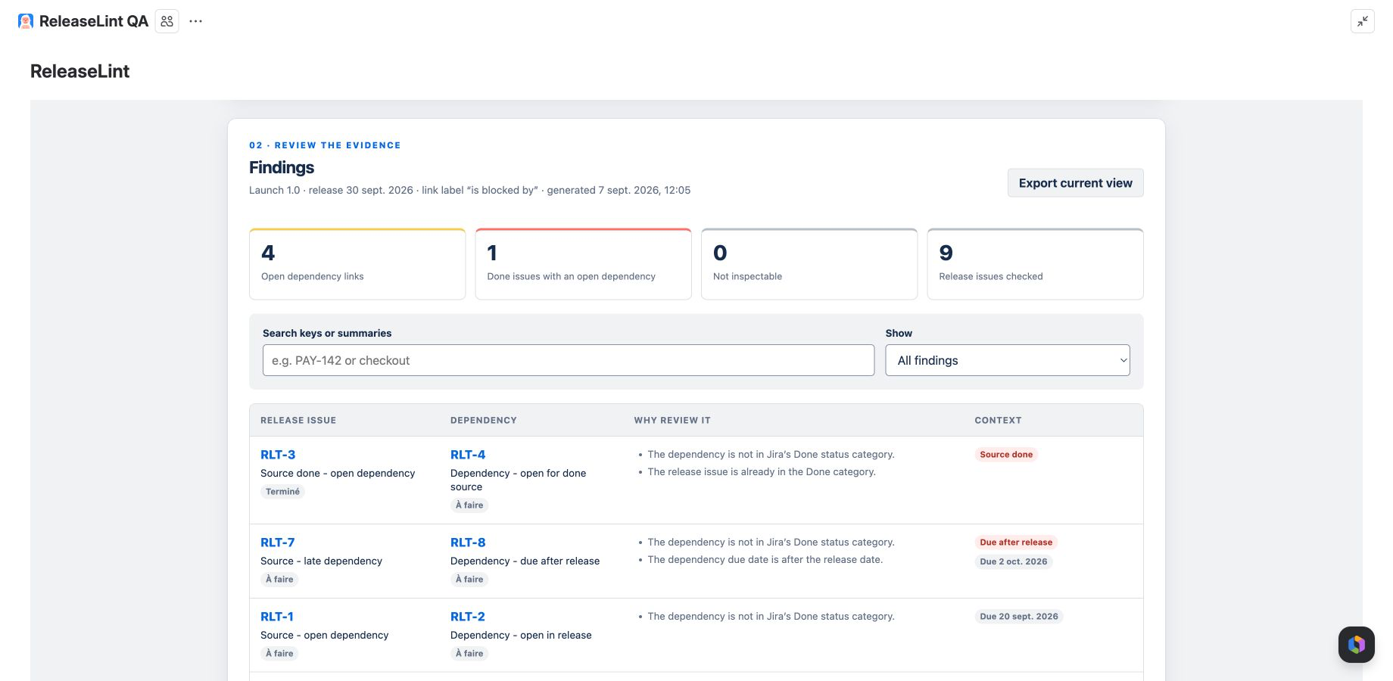Click 'The dependency due date is after the release date' reason
This screenshot has height=681, width=1393.
coord(765,560)
